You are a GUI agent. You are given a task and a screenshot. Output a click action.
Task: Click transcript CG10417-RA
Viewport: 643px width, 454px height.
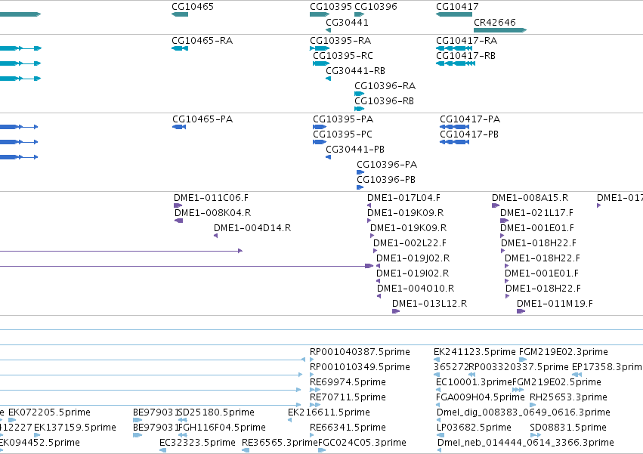tap(467, 41)
